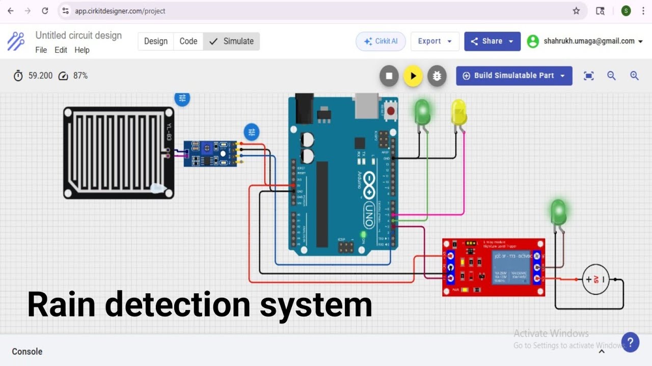652x366 pixels.
Task: Click the 59.200 timer value
Action: pyautogui.click(x=40, y=76)
